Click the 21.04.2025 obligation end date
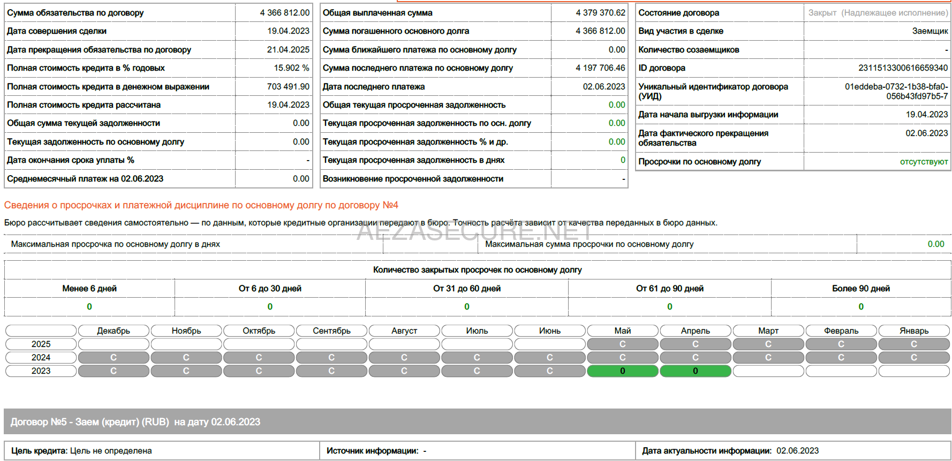 point(288,50)
